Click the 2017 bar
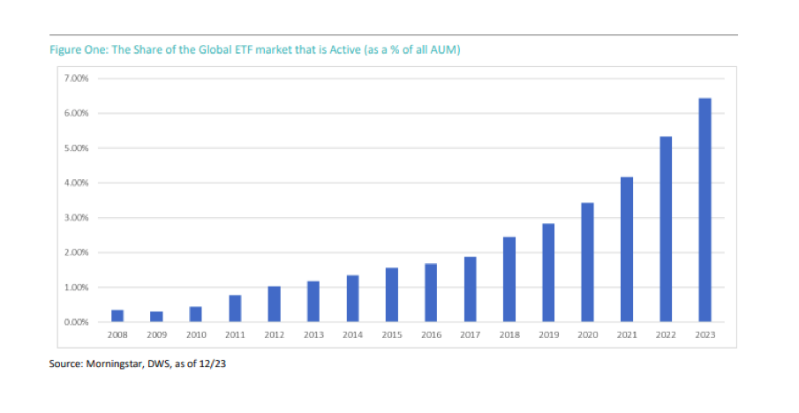Screen dimensions: 799x413 [x=470, y=289]
